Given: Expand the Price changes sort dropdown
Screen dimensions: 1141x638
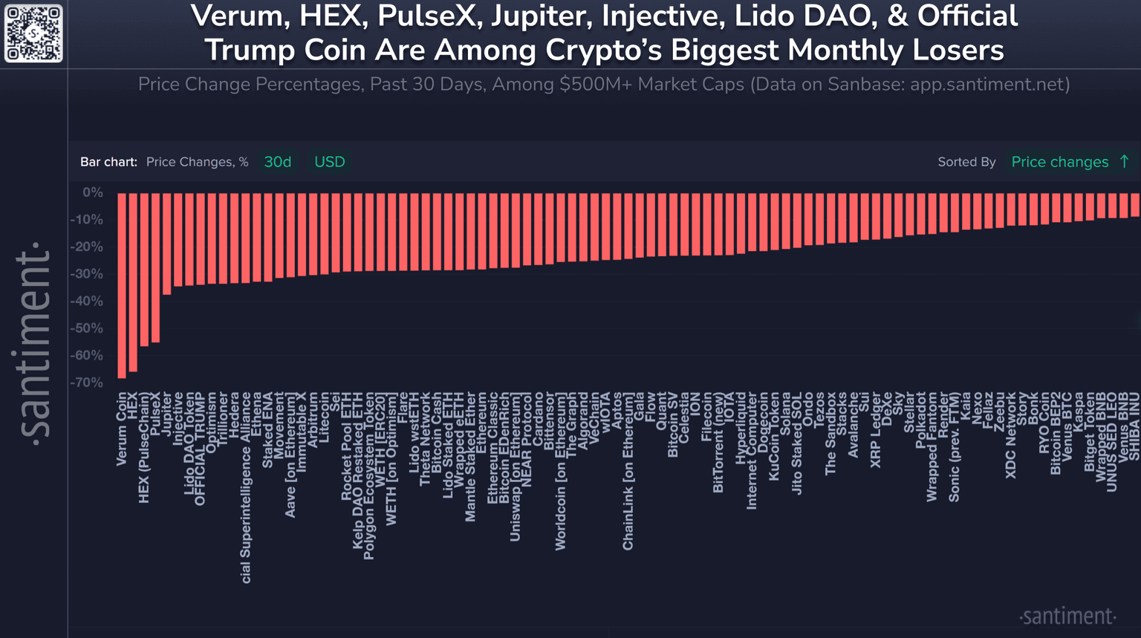Looking at the screenshot, I should point(1059,162).
